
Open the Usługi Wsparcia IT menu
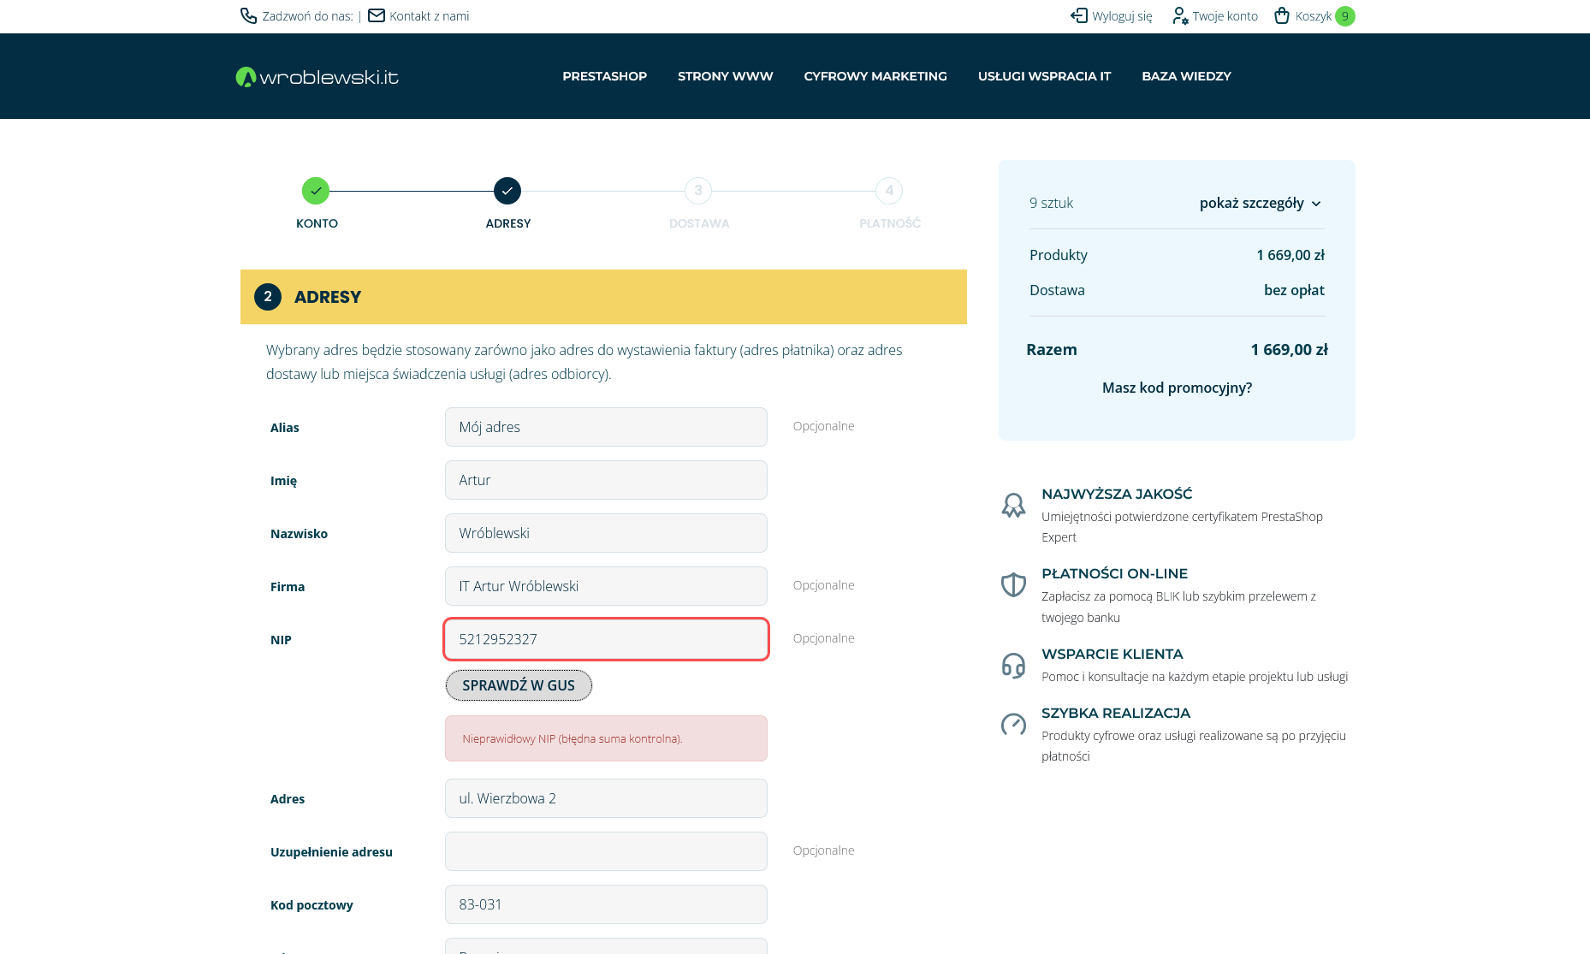click(1044, 76)
